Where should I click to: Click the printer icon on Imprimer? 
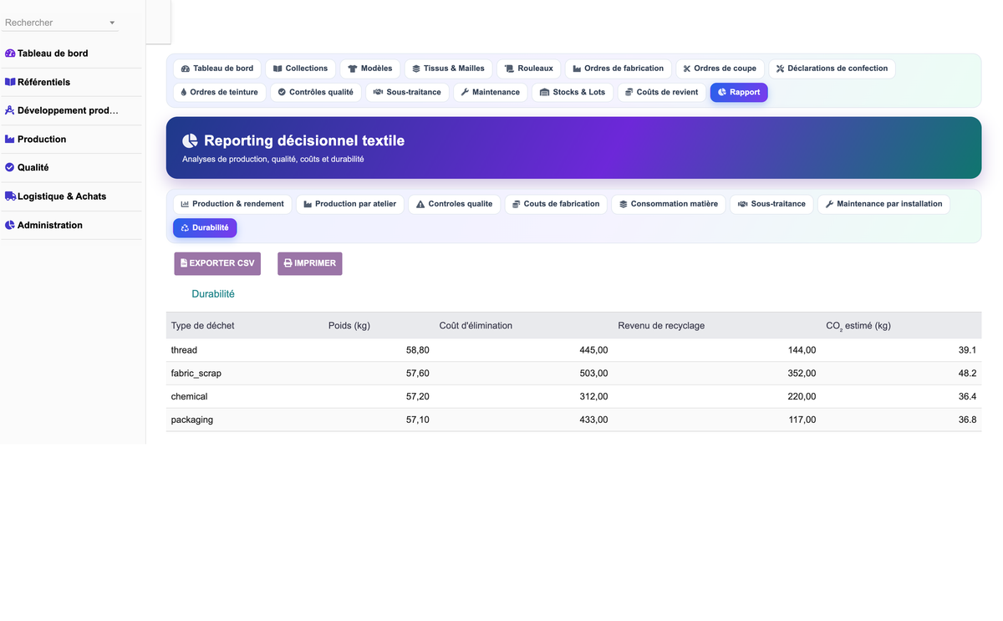tap(288, 263)
